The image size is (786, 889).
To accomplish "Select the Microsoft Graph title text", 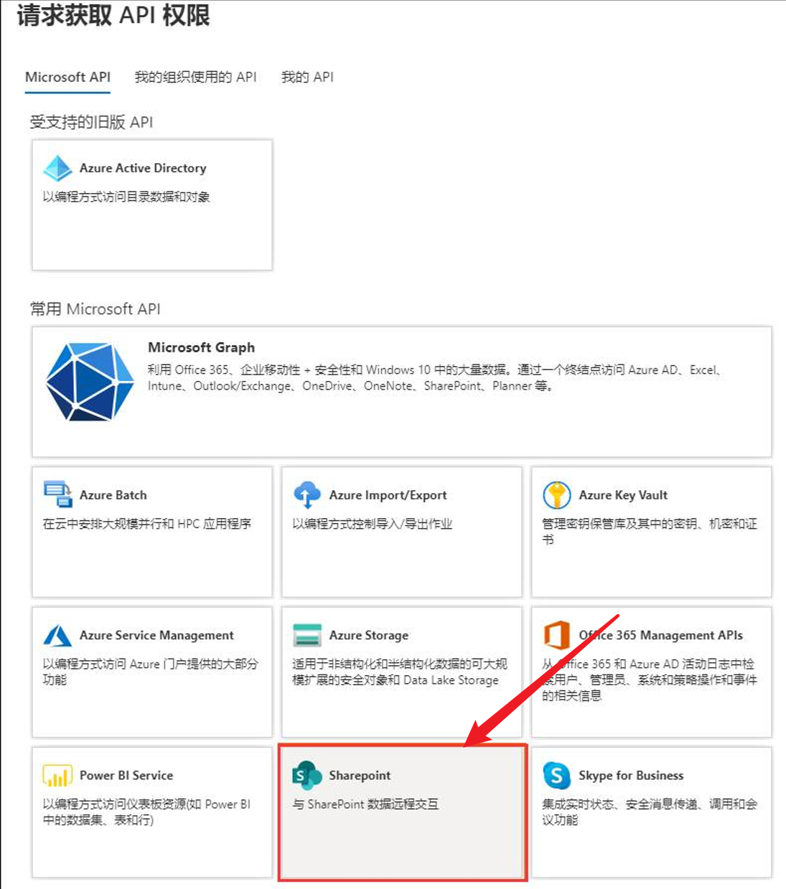I will [201, 347].
